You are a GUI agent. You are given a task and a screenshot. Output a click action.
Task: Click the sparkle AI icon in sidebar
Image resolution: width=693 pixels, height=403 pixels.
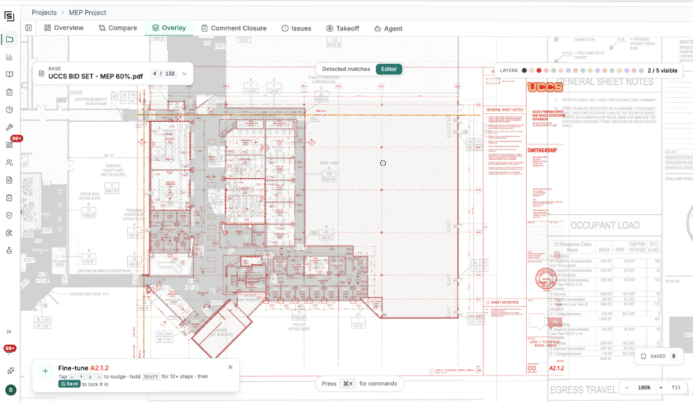click(10, 370)
